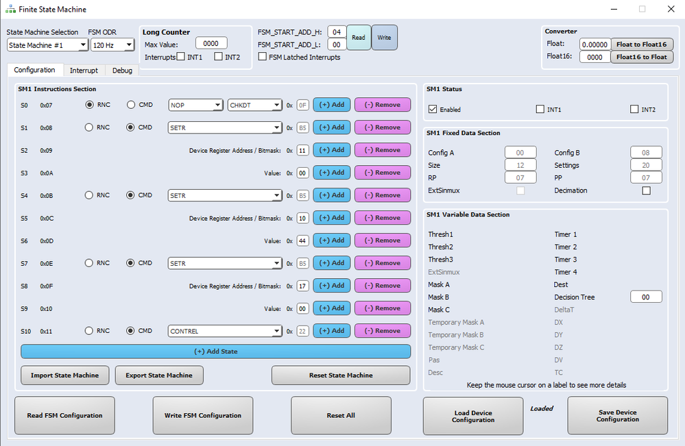Click the Decision Tree value field
This screenshot has height=446, width=685.
(646, 297)
